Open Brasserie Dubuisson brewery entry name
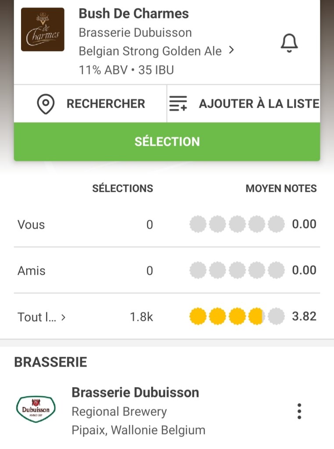This screenshot has height=449, width=334. (x=135, y=392)
